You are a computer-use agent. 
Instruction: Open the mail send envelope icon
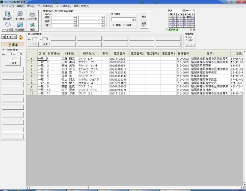pos(8,25)
